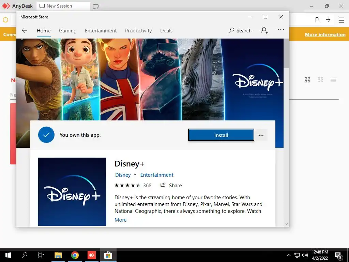This screenshot has height=262, width=349.
Task: Open Google Chrome from the taskbar
Action: [75, 255]
